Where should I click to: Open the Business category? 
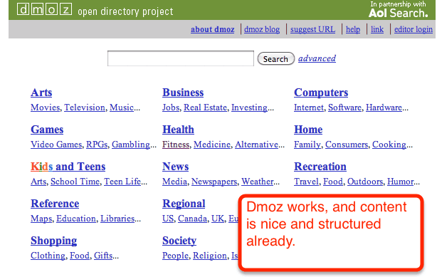pos(183,93)
